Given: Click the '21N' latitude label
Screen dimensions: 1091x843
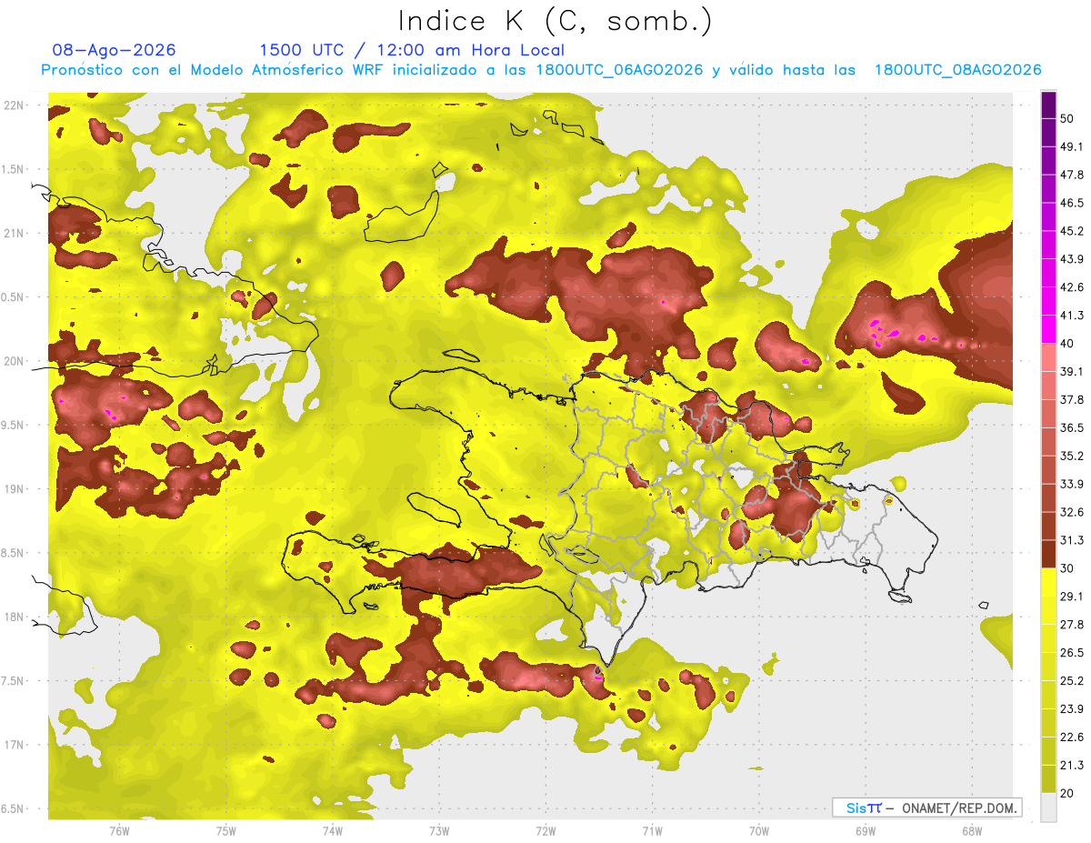Looking at the screenshot, I should (x=13, y=233).
